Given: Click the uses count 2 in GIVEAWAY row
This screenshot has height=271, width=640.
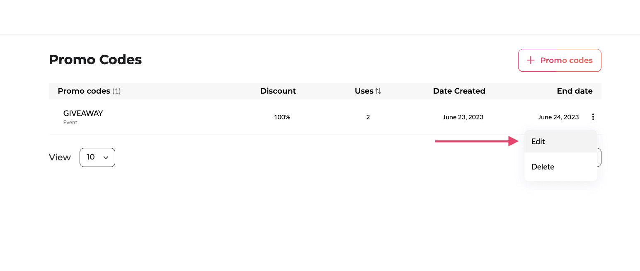Looking at the screenshot, I should click(368, 117).
